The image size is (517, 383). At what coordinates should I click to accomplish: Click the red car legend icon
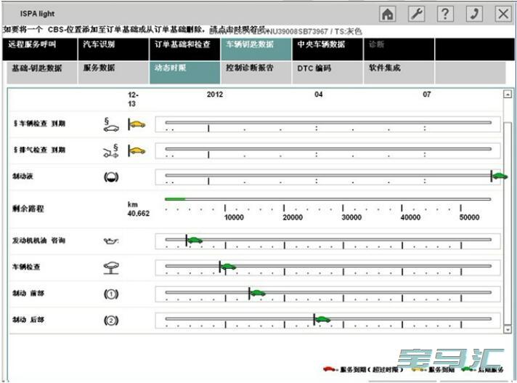point(329,369)
